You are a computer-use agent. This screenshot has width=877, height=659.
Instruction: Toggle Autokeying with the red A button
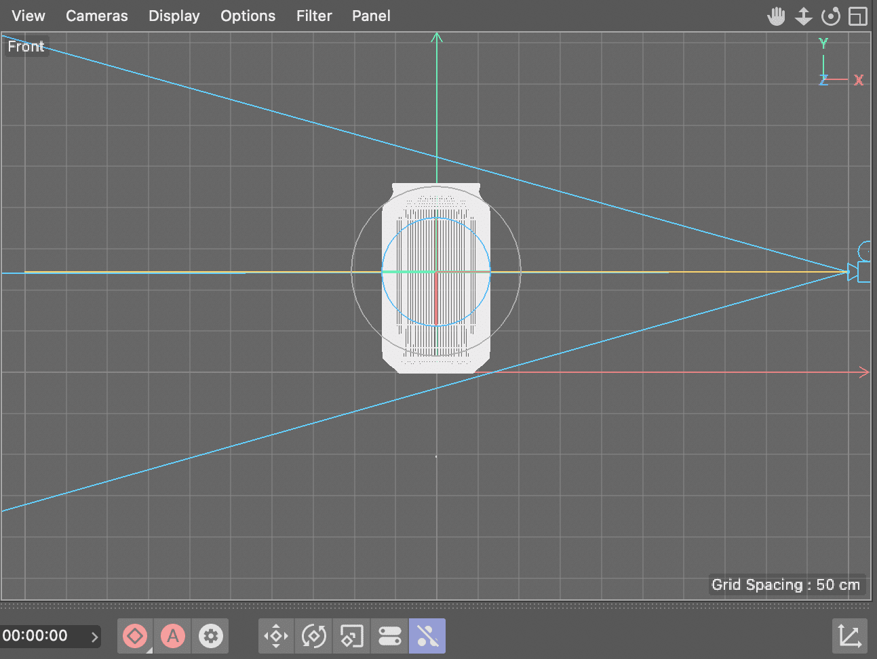click(173, 636)
